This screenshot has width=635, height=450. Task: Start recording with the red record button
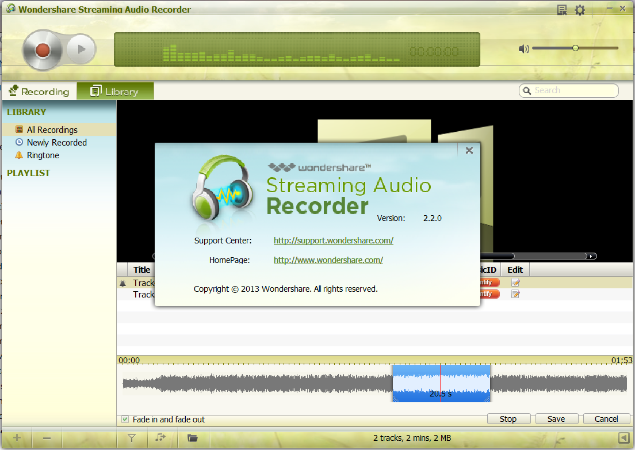(x=43, y=50)
